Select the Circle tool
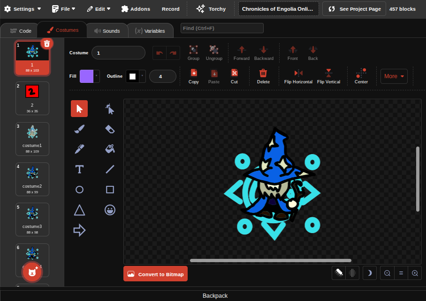This screenshot has height=301, width=426. point(79,190)
